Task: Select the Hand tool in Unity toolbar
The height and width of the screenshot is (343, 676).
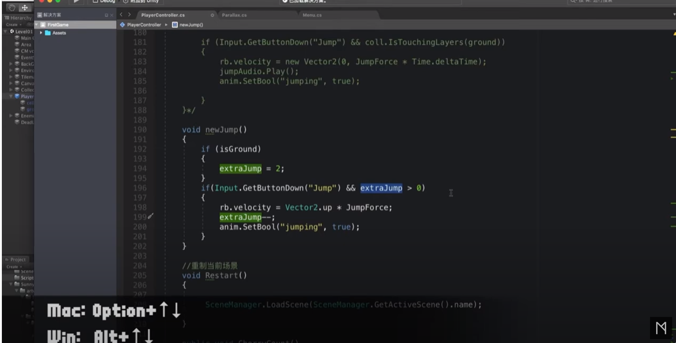Action: (x=12, y=7)
